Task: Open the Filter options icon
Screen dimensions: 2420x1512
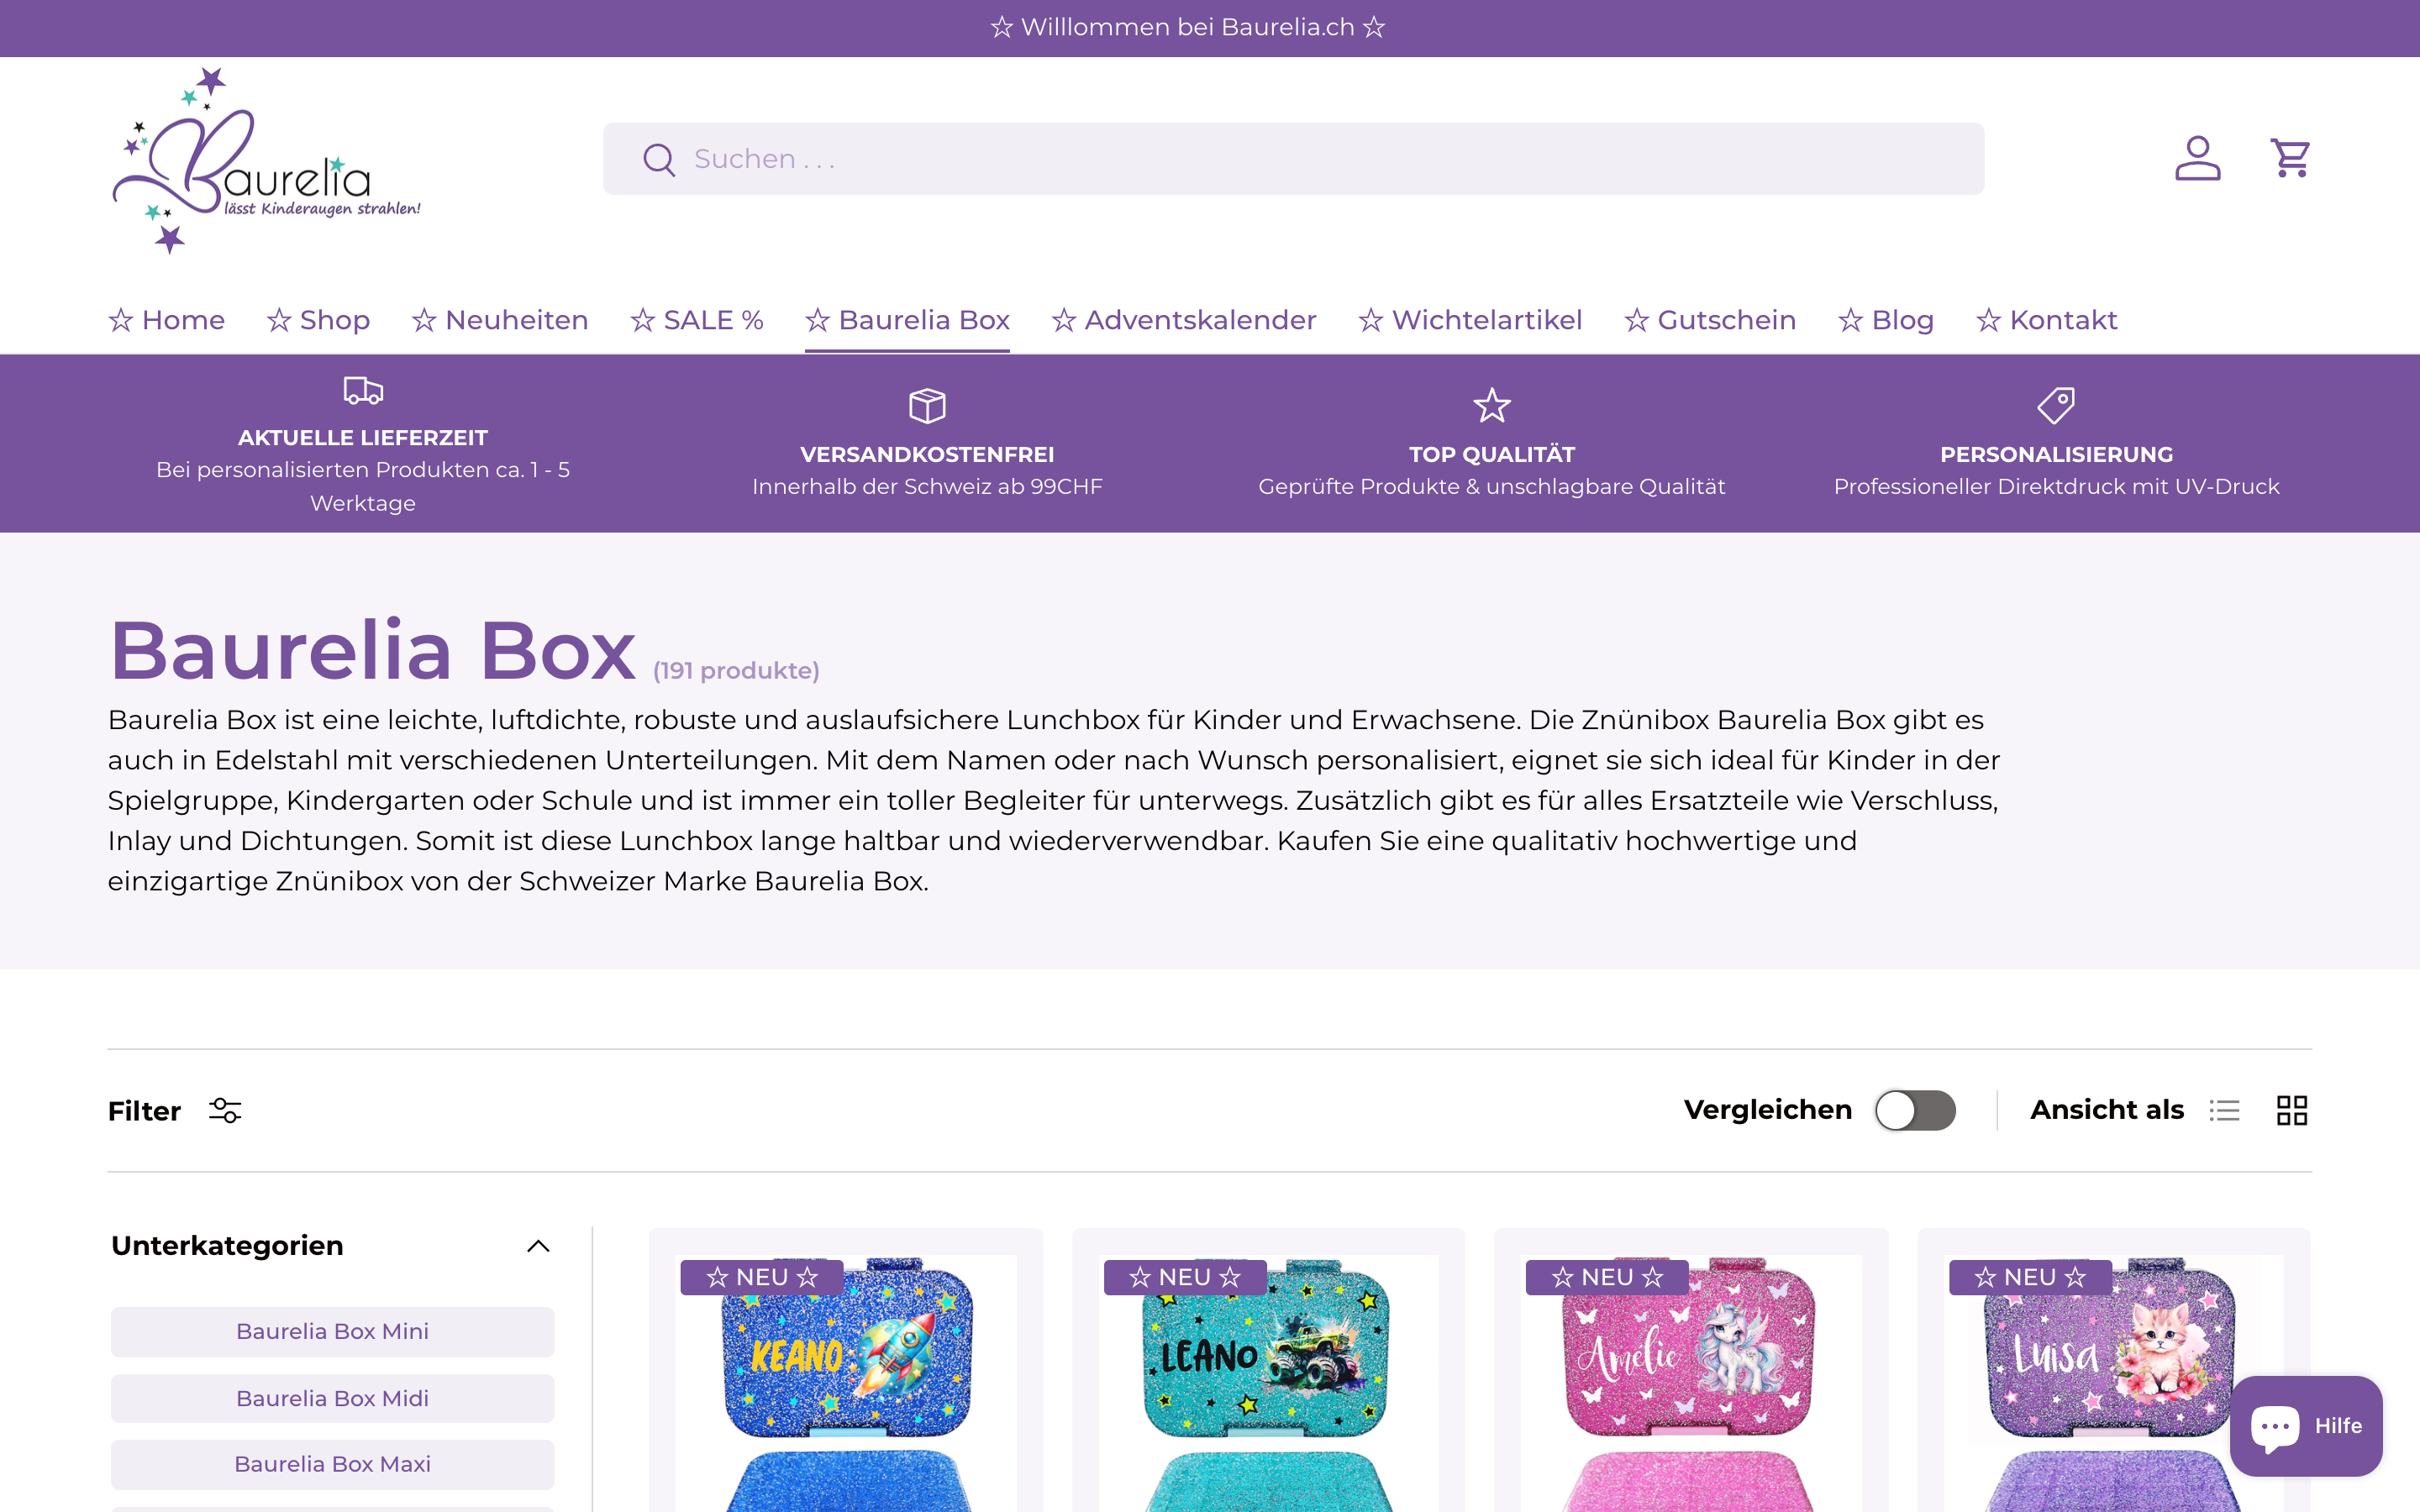Action: [224, 1110]
